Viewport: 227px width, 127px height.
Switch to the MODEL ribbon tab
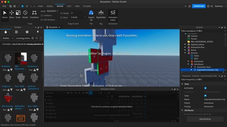50,6
